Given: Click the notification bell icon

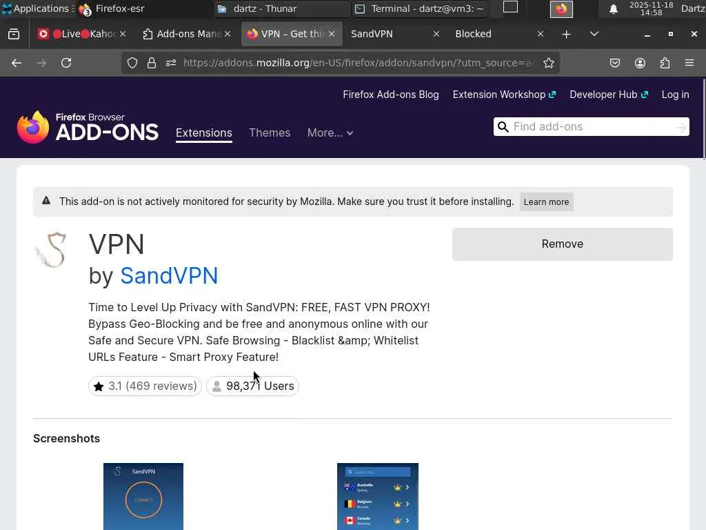Looking at the screenshot, I should (x=613, y=9).
